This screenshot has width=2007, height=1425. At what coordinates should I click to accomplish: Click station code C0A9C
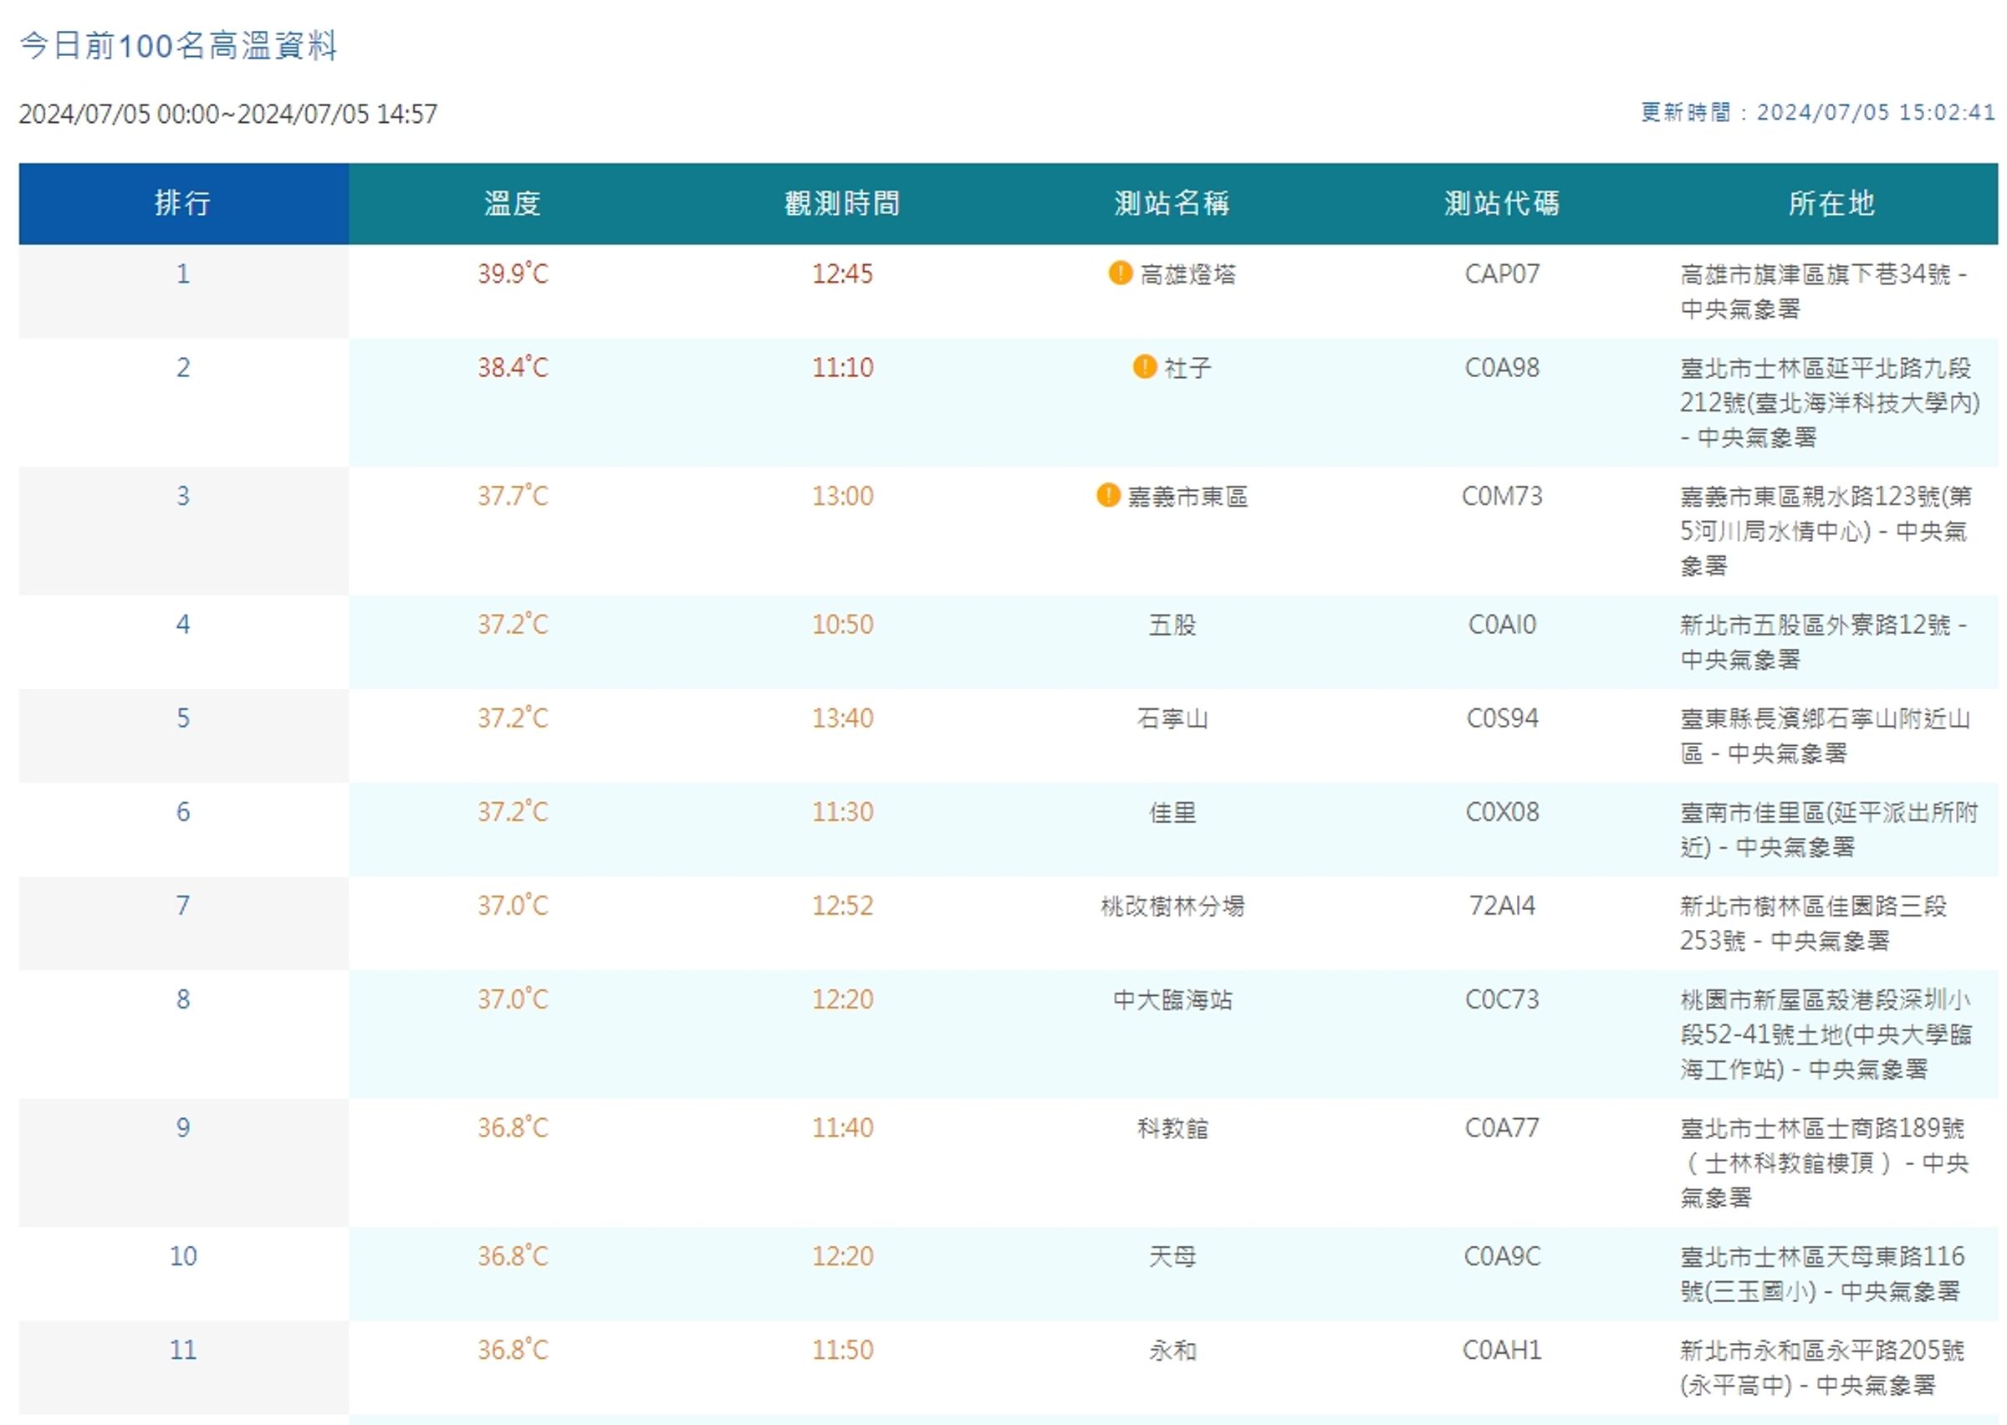(x=1502, y=1257)
